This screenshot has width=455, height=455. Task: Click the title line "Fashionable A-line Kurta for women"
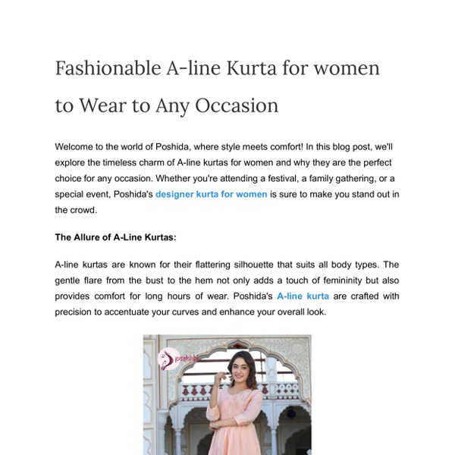[217, 68]
